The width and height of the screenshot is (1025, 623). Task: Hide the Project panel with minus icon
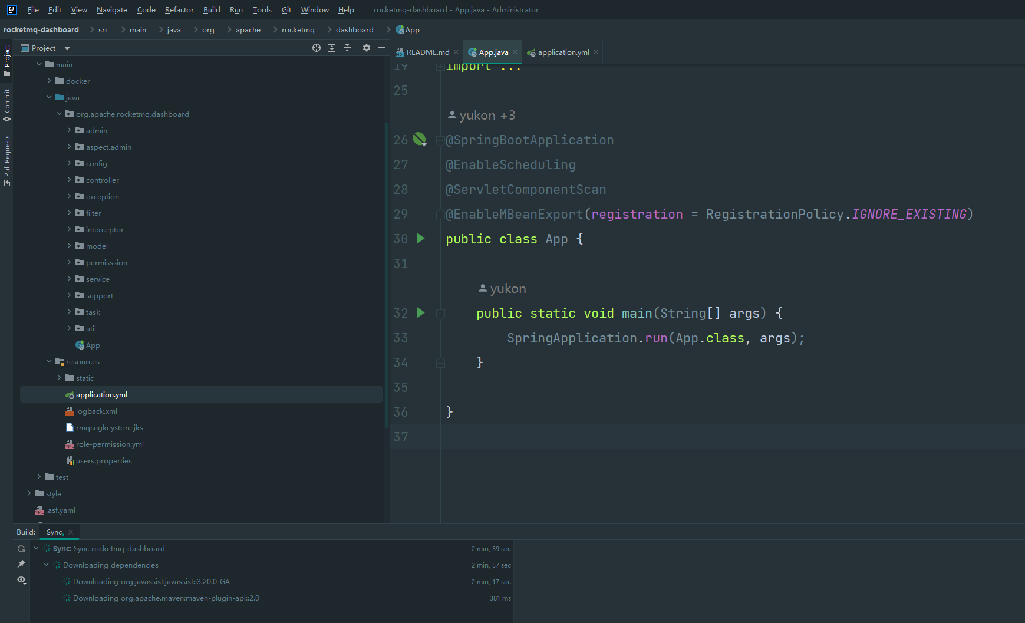tap(382, 48)
